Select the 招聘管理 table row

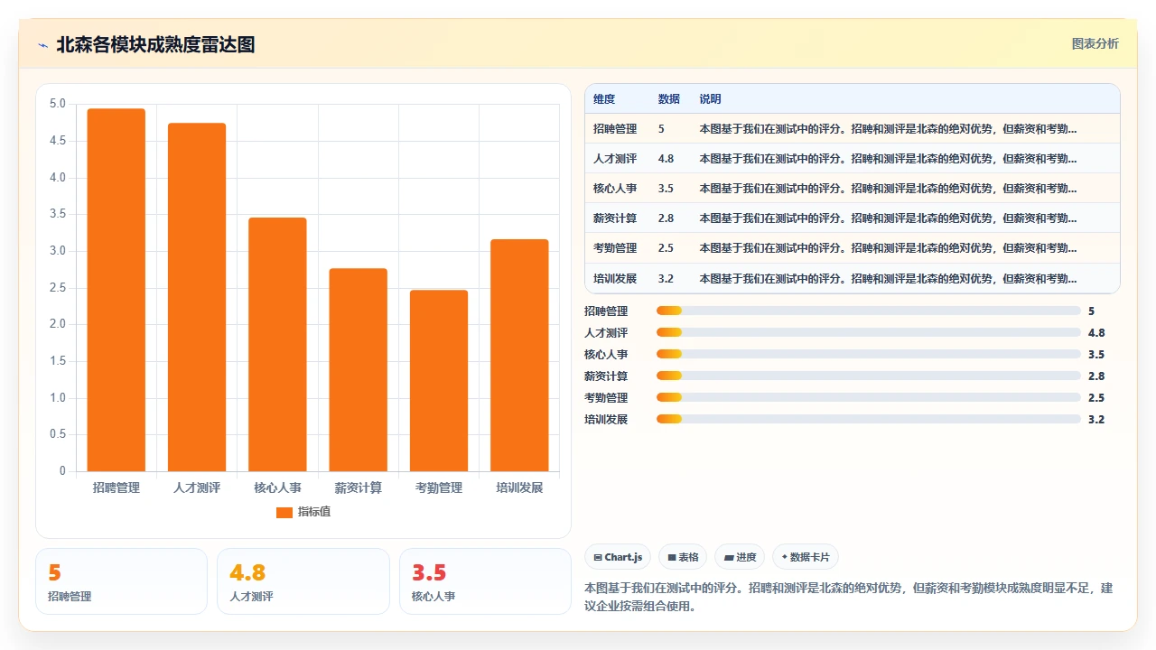(x=853, y=128)
